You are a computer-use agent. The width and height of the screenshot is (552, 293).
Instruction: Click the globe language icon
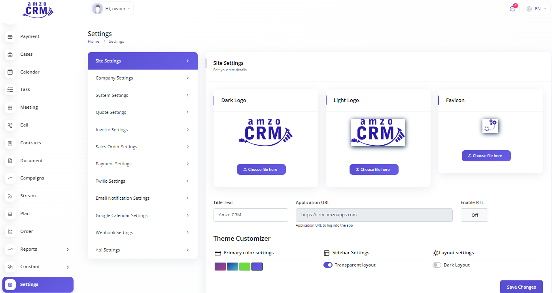[529, 9]
